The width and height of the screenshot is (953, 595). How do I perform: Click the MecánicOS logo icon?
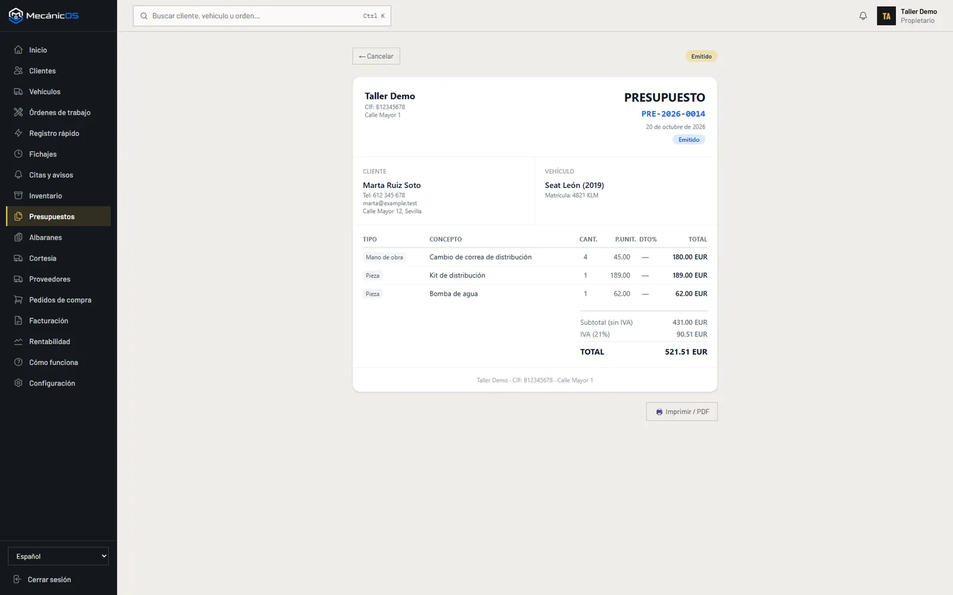point(16,15)
